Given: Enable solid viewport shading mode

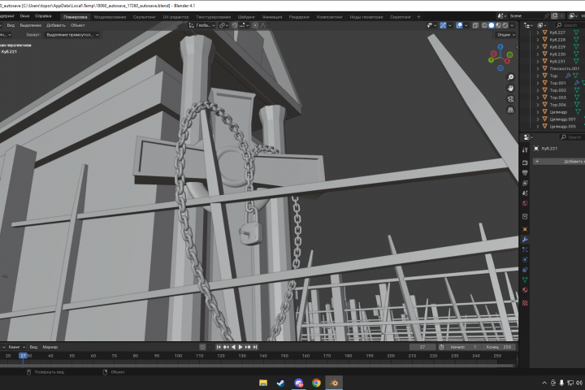Looking at the screenshot, I should [492, 25].
